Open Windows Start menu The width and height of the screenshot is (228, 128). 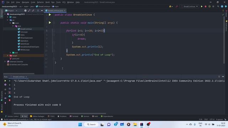pyautogui.click(x=80, y=124)
